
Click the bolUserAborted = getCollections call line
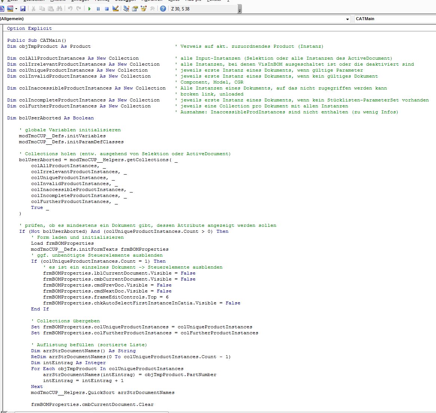[x=98, y=160]
